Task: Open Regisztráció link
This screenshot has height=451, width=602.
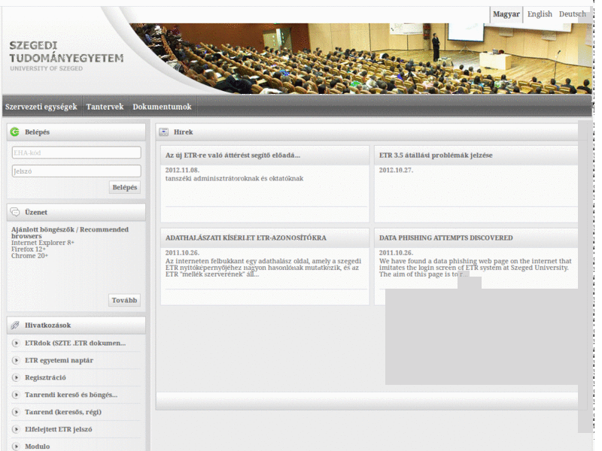Action: pyautogui.click(x=45, y=378)
